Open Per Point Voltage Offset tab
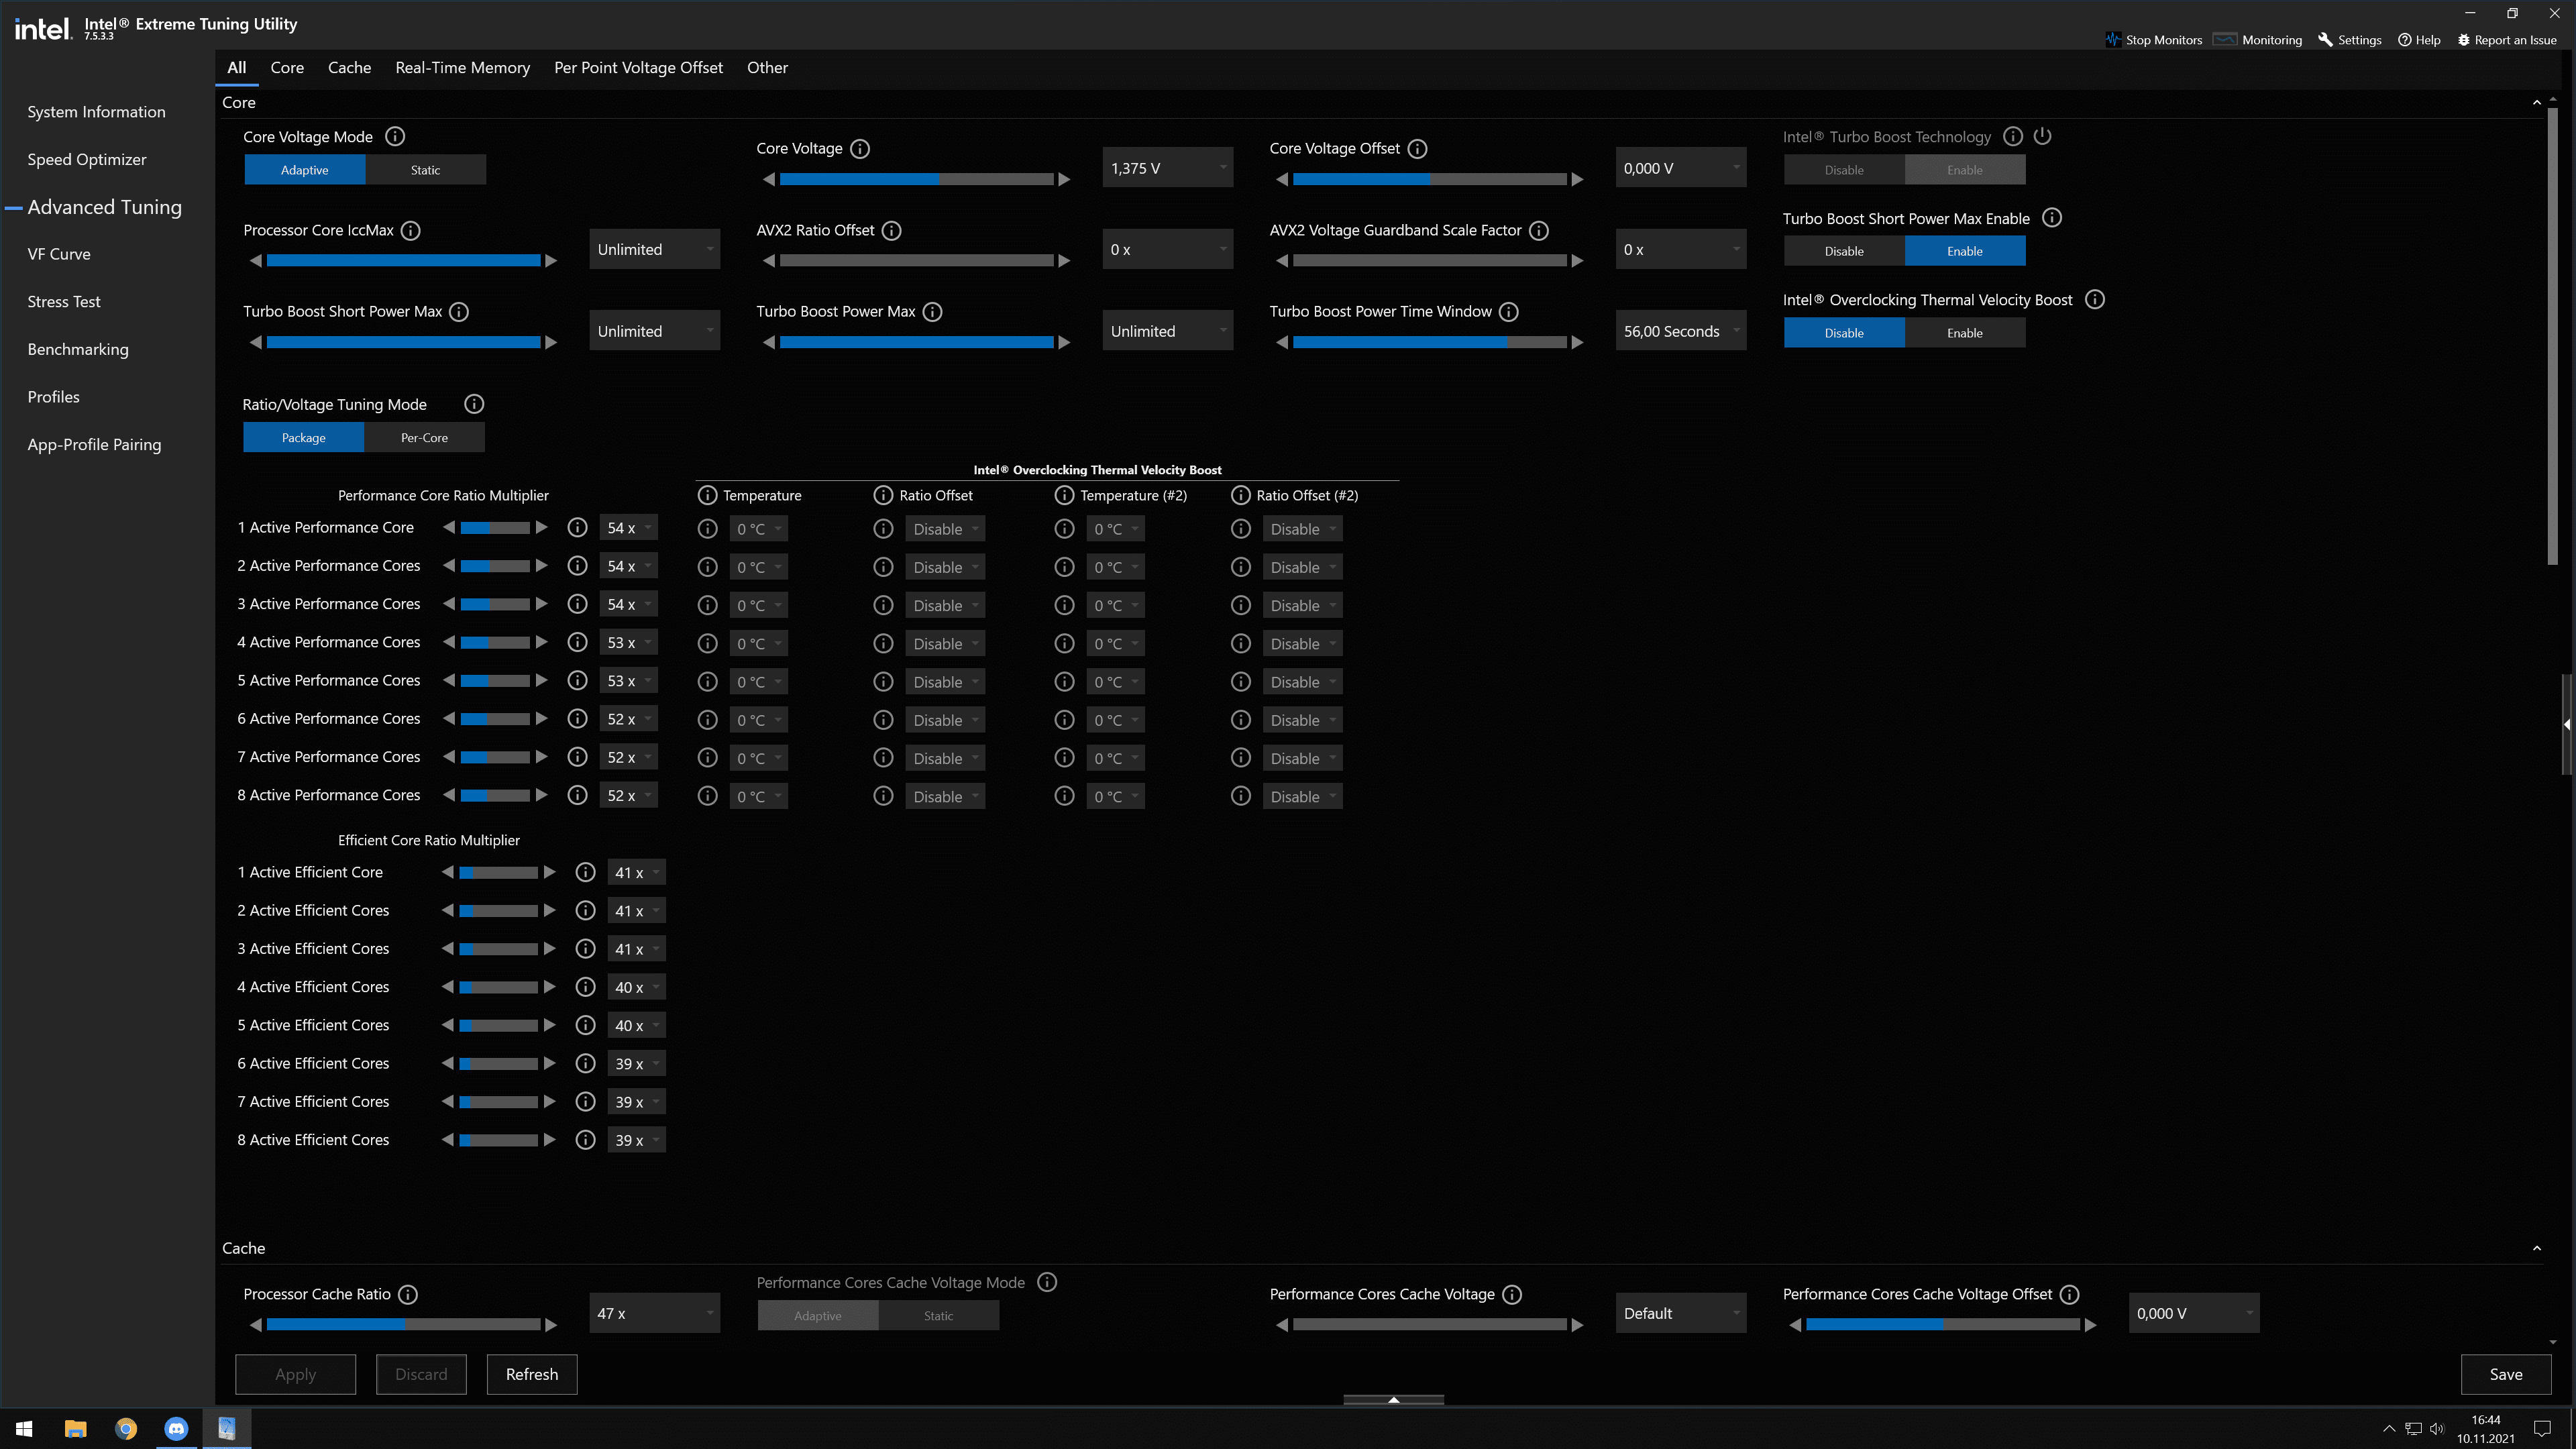Image resolution: width=2576 pixels, height=1449 pixels. click(638, 68)
